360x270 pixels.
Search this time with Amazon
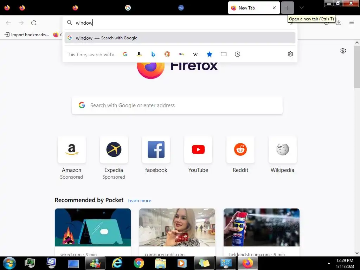139,54
